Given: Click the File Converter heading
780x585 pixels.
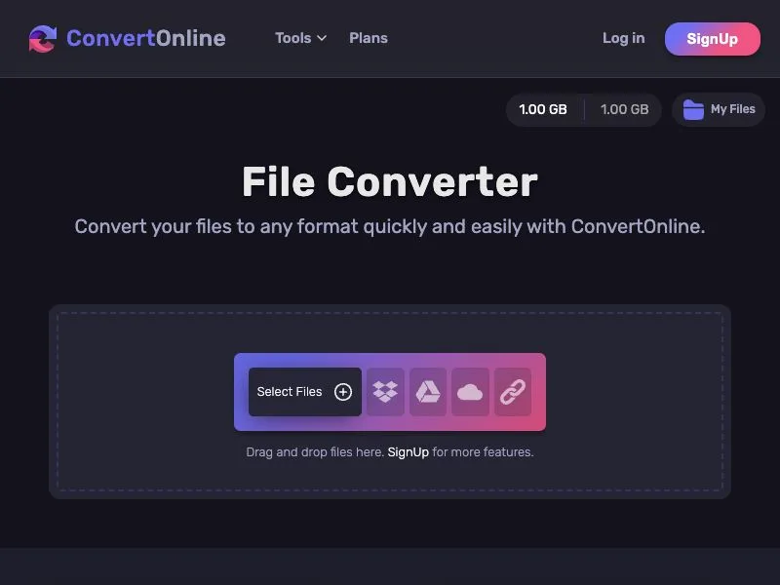Looking at the screenshot, I should (x=390, y=181).
